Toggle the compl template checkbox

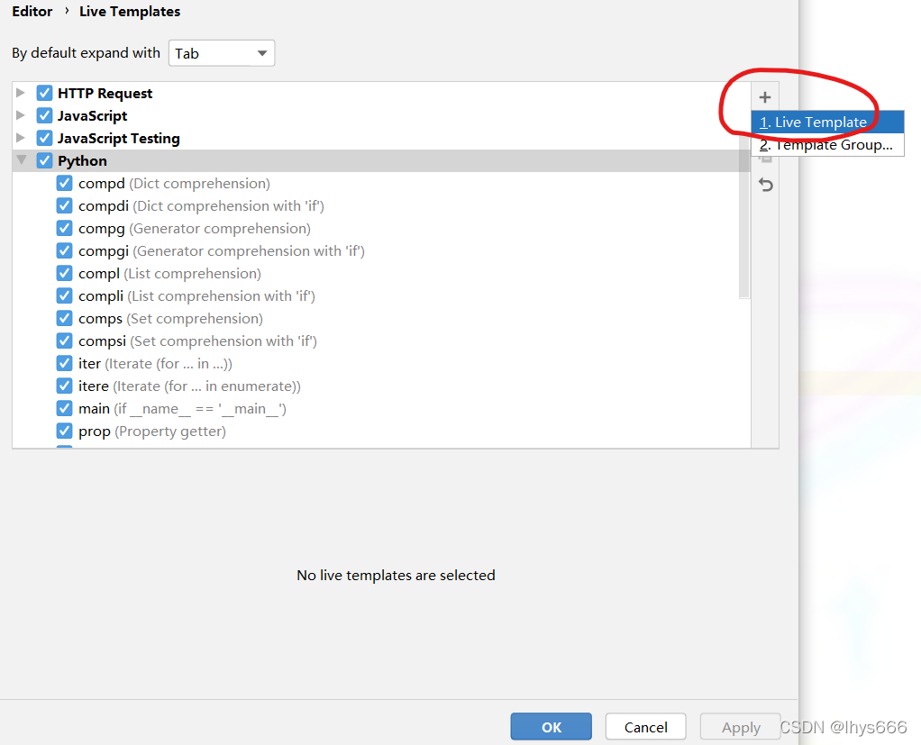pyautogui.click(x=65, y=273)
